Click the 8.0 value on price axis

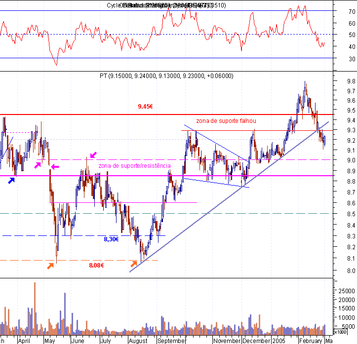point(351,271)
